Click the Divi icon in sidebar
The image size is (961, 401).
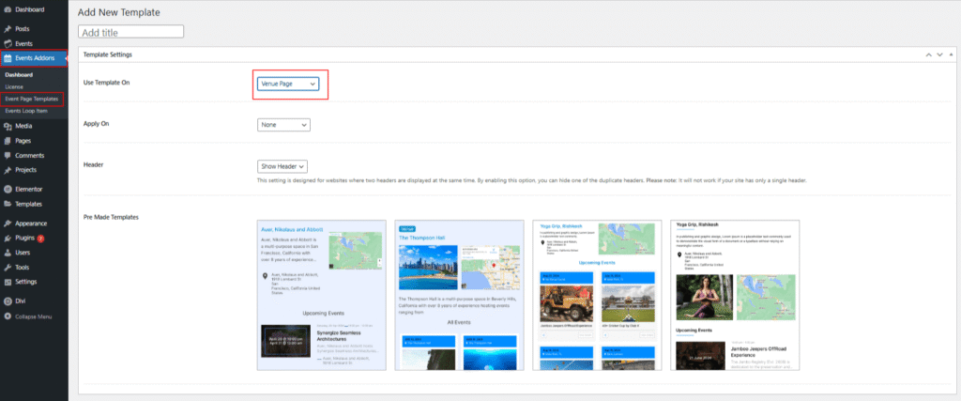(8, 301)
